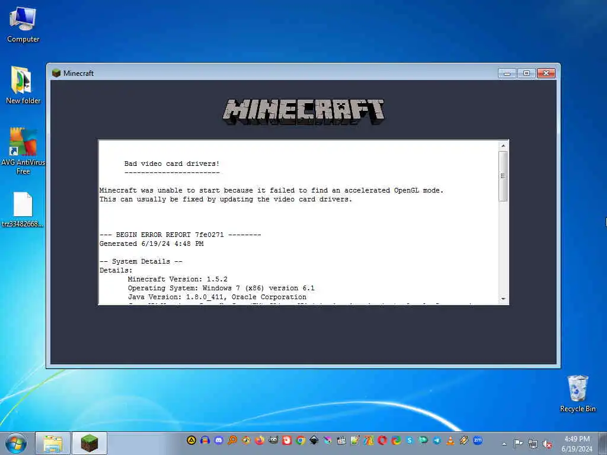Click the error report scroll down arrow

503,299
